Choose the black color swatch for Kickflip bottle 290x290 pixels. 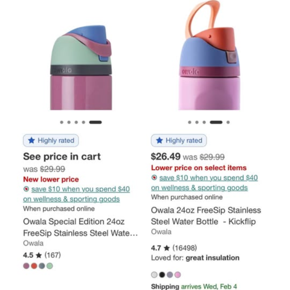162,274
